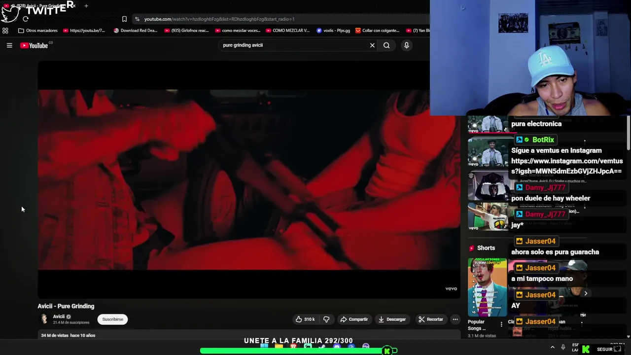Image resolution: width=631 pixels, height=355 pixels.
Task: Start voice search with the microphone icon
Action: (406, 45)
